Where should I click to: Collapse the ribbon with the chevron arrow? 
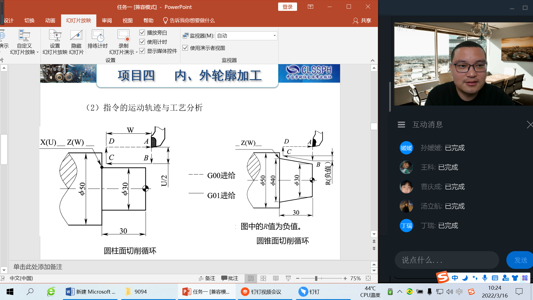[373, 60]
